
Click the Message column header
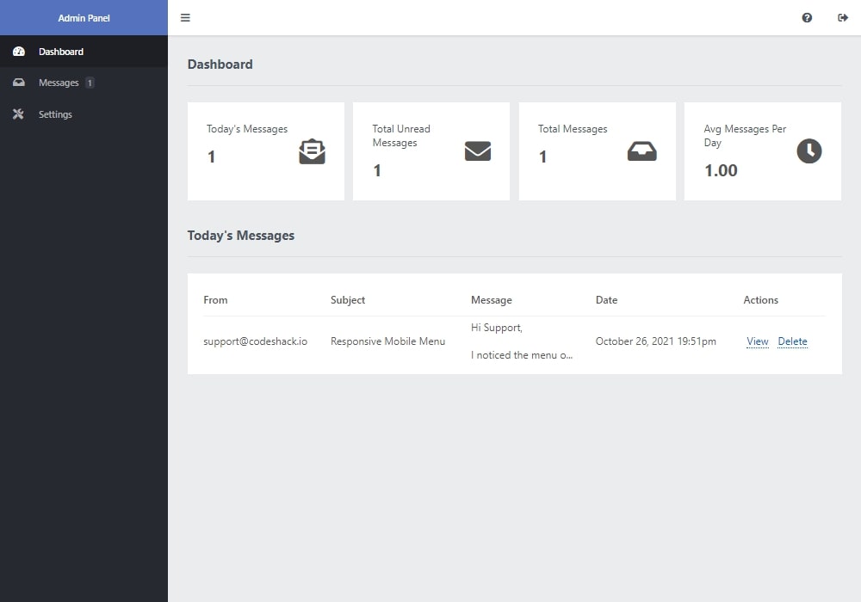pyautogui.click(x=492, y=300)
